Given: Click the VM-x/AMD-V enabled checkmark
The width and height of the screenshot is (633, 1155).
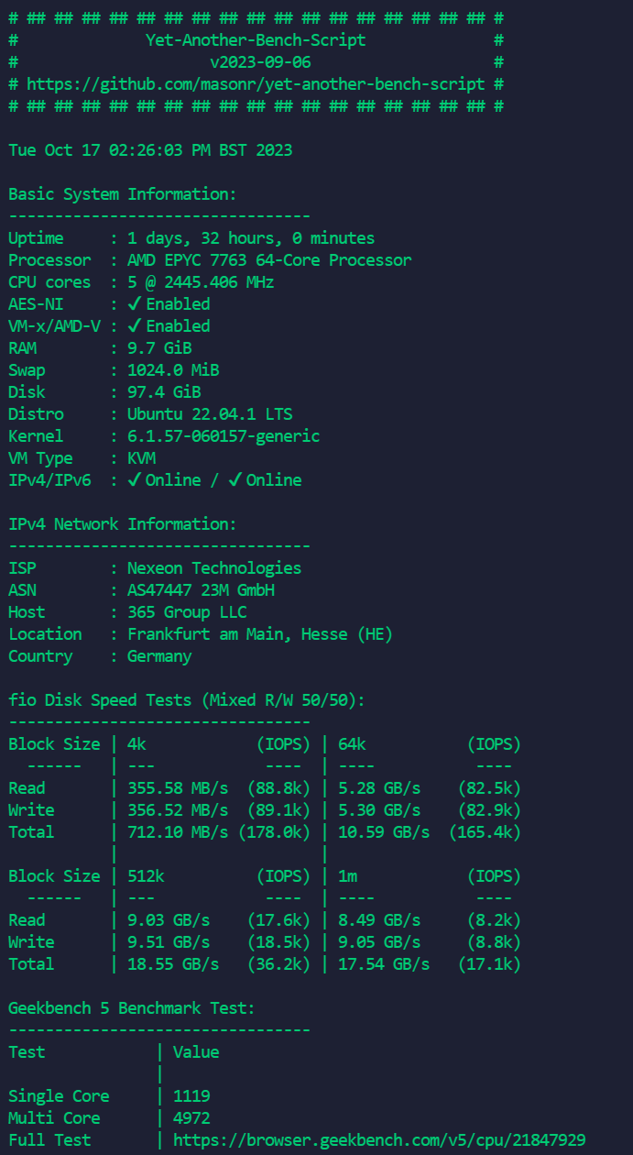Looking at the screenshot, I should (x=134, y=325).
